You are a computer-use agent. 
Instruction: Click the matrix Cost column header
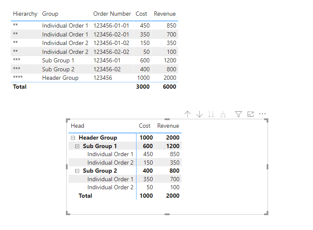tap(145, 126)
